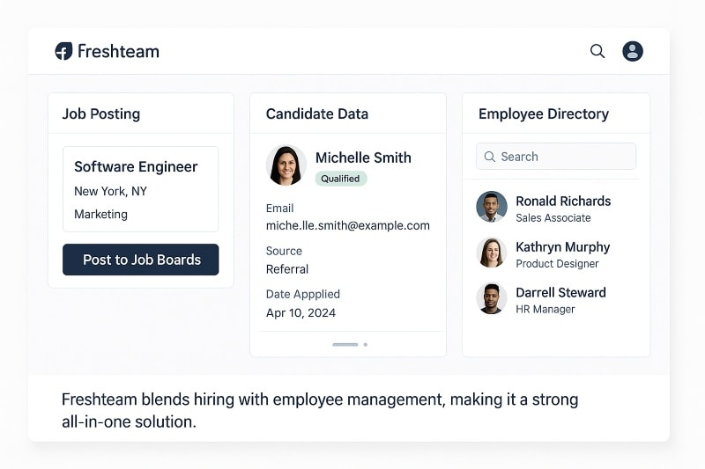Click into the employee Search field
Viewport: 705px width, 469px height.
(x=564, y=157)
